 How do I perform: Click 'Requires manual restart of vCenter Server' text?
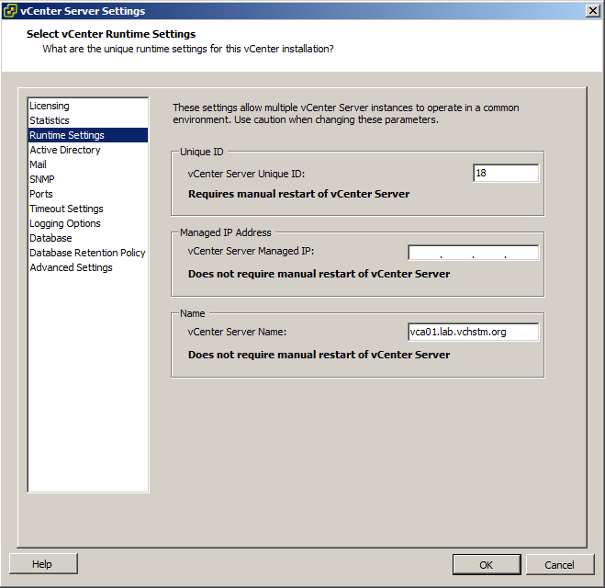coord(298,194)
